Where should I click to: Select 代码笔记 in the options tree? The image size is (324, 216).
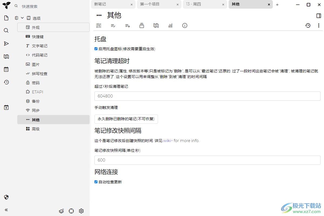pyautogui.click(x=53, y=55)
